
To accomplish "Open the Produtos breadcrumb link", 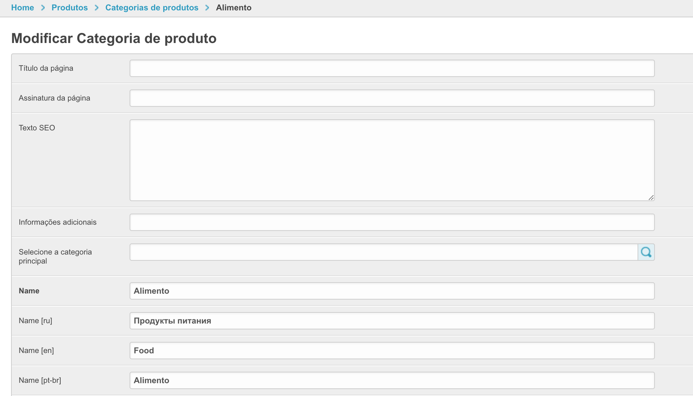I will (70, 8).
